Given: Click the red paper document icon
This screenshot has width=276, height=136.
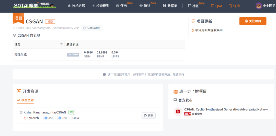Looking at the screenshot, I should 178,111.
